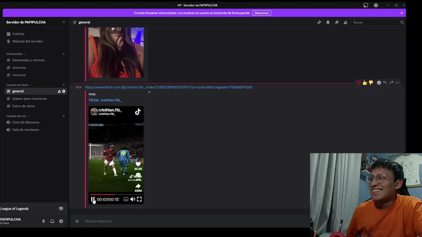The image size is (422, 237).
Task: Open the help question mark icon
Action: (x=376, y=5)
